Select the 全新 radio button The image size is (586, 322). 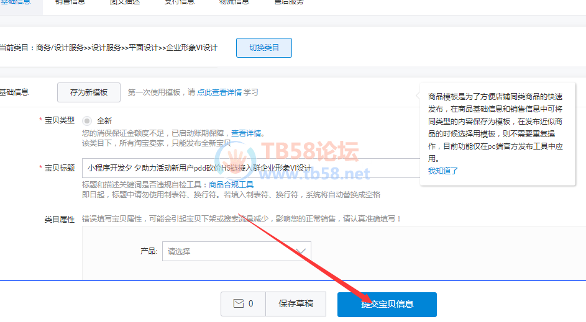click(x=87, y=121)
